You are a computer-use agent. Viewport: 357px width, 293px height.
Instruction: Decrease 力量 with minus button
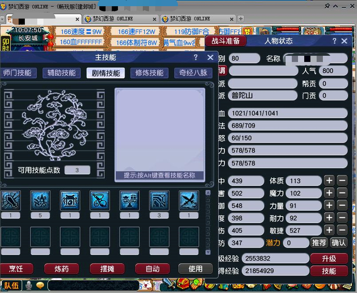point(342,206)
